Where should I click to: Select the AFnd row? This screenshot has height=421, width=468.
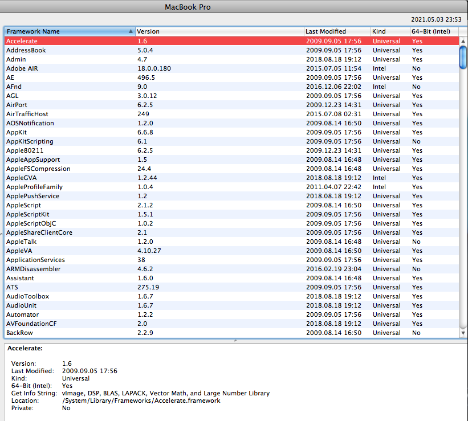click(231, 87)
